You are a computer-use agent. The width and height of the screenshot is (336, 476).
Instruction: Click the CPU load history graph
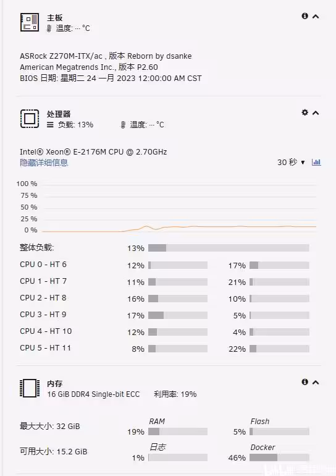pos(179,207)
